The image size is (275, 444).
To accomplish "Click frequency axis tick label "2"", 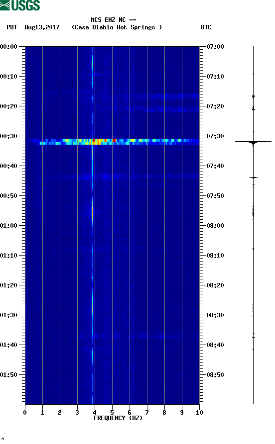I will [x=60, y=413].
